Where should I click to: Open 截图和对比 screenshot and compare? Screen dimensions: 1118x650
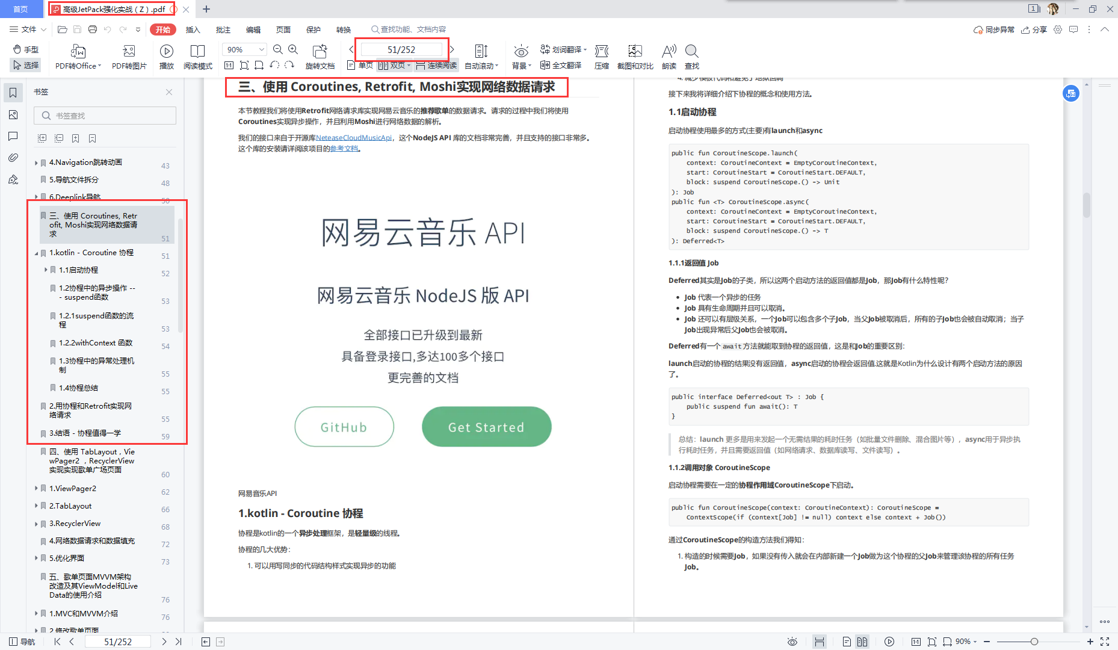pyautogui.click(x=635, y=57)
